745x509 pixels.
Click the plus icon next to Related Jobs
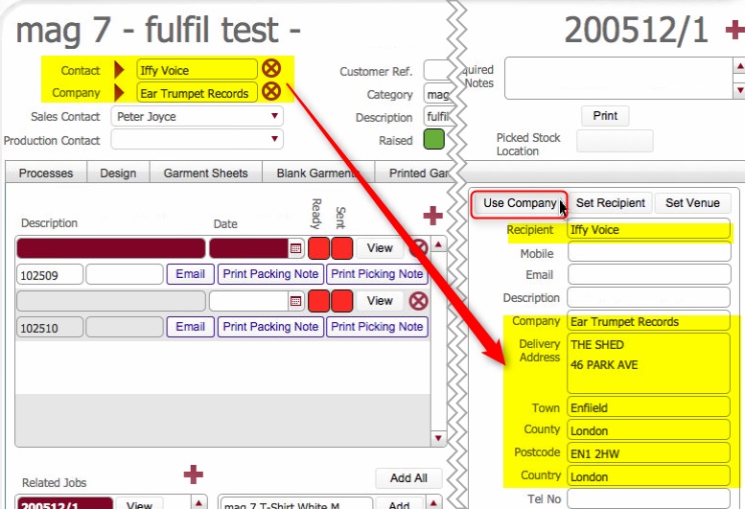[194, 474]
